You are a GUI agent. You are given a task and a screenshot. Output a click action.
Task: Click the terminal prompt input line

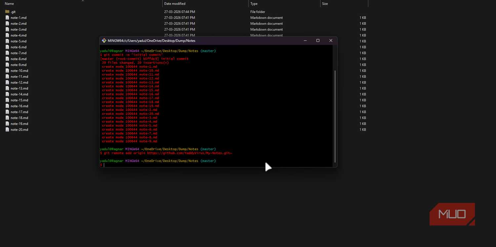pyautogui.click(x=217, y=165)
